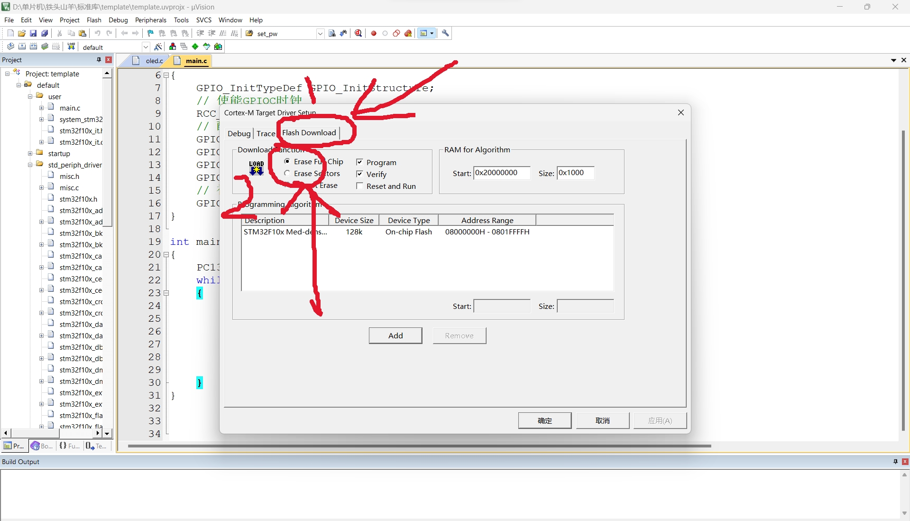Viewport: 910px width, 521px height.
Task: Save all open files with the toolbar icon
Action: (x=44, y=33)
